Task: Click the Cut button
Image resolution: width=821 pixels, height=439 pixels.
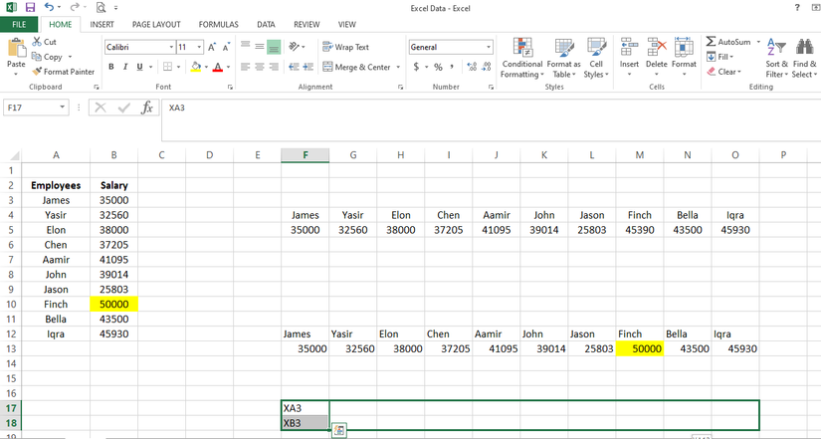Action: click(x=45, y=42)
